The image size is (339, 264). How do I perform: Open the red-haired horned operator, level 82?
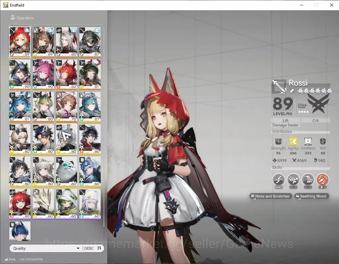67,75
